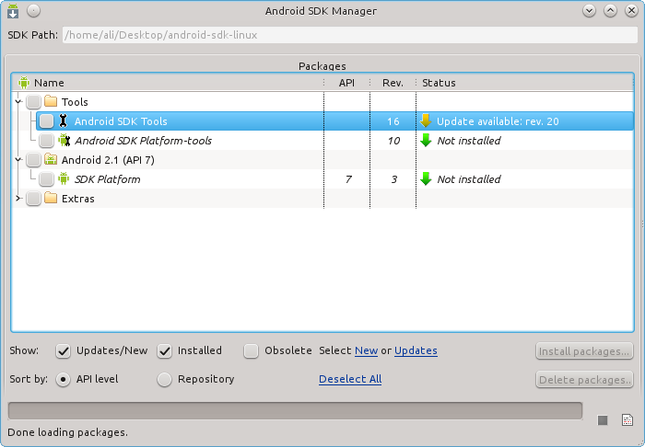Click the Android 2.1 (API 7) folder icon
Screen dimensions: 645x447
click(x=51, y=160)
